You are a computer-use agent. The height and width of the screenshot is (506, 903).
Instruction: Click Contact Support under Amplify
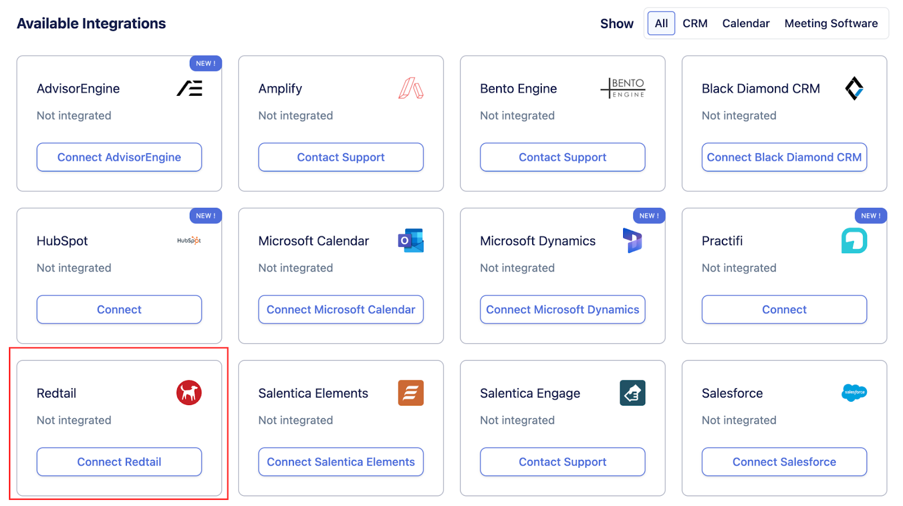click(x=341, y=157)
